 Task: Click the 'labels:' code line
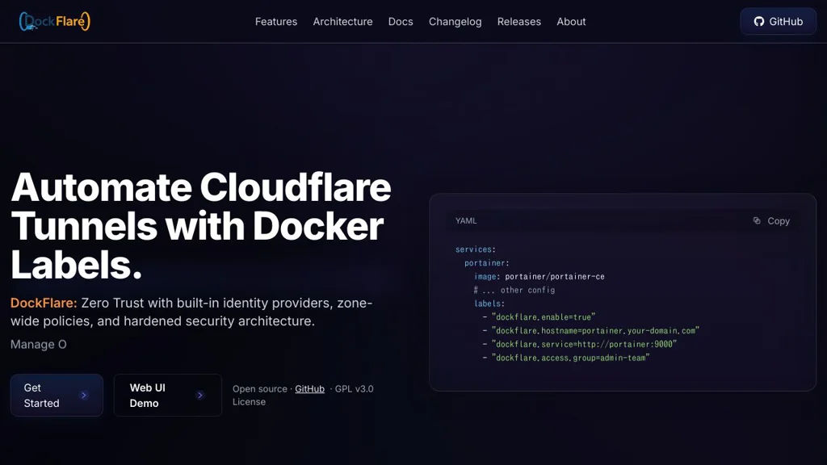[x=489, y=304]
